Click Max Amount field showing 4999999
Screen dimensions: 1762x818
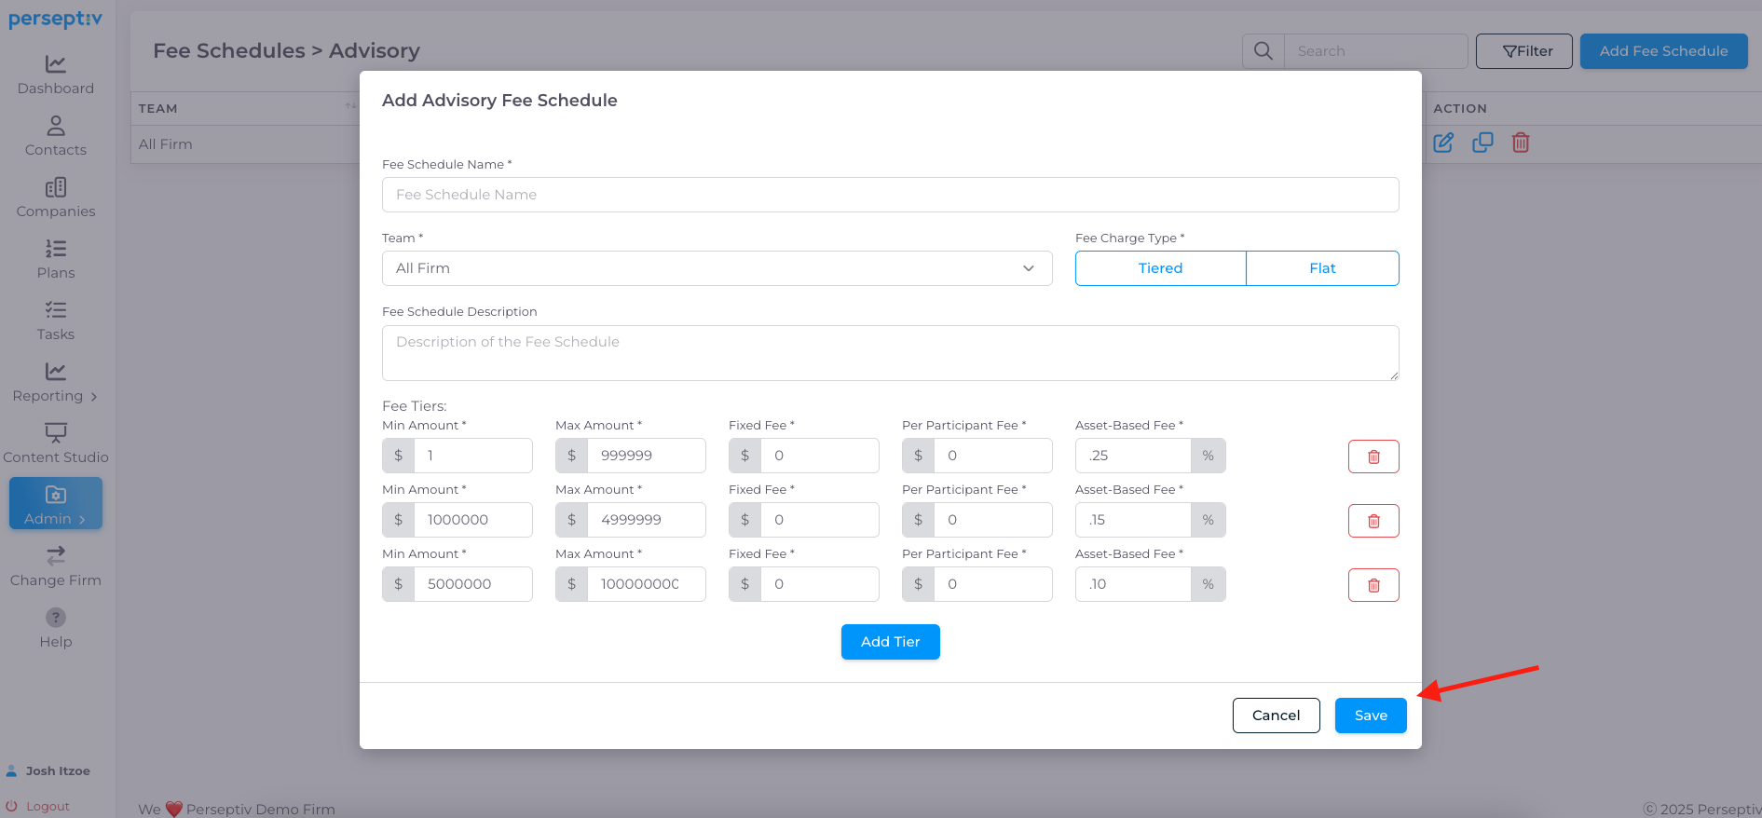point(647,520)
